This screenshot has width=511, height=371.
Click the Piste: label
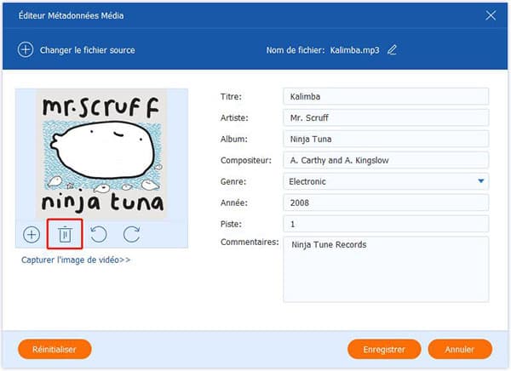231,224
